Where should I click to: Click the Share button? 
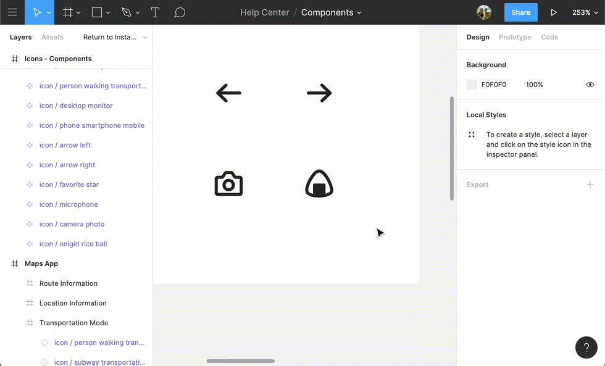tap(520, 12)
